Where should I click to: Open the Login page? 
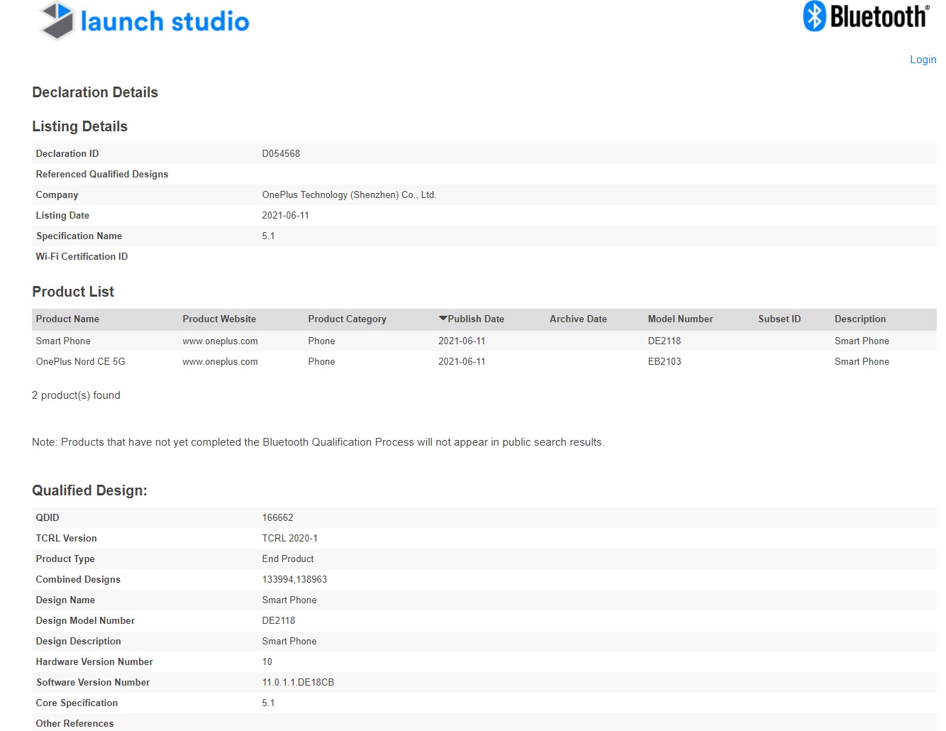point(923,59)
